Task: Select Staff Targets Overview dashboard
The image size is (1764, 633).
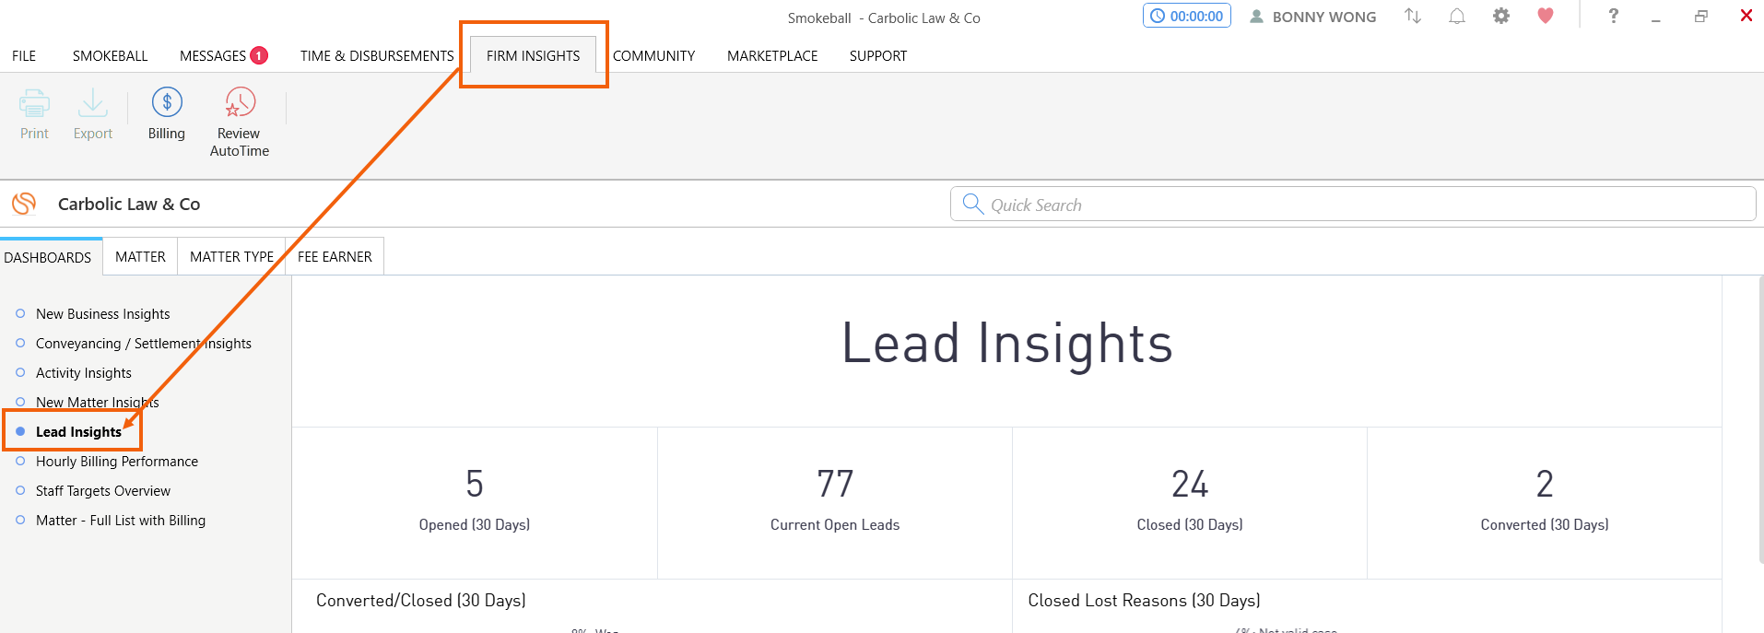Action: [102, 491]
